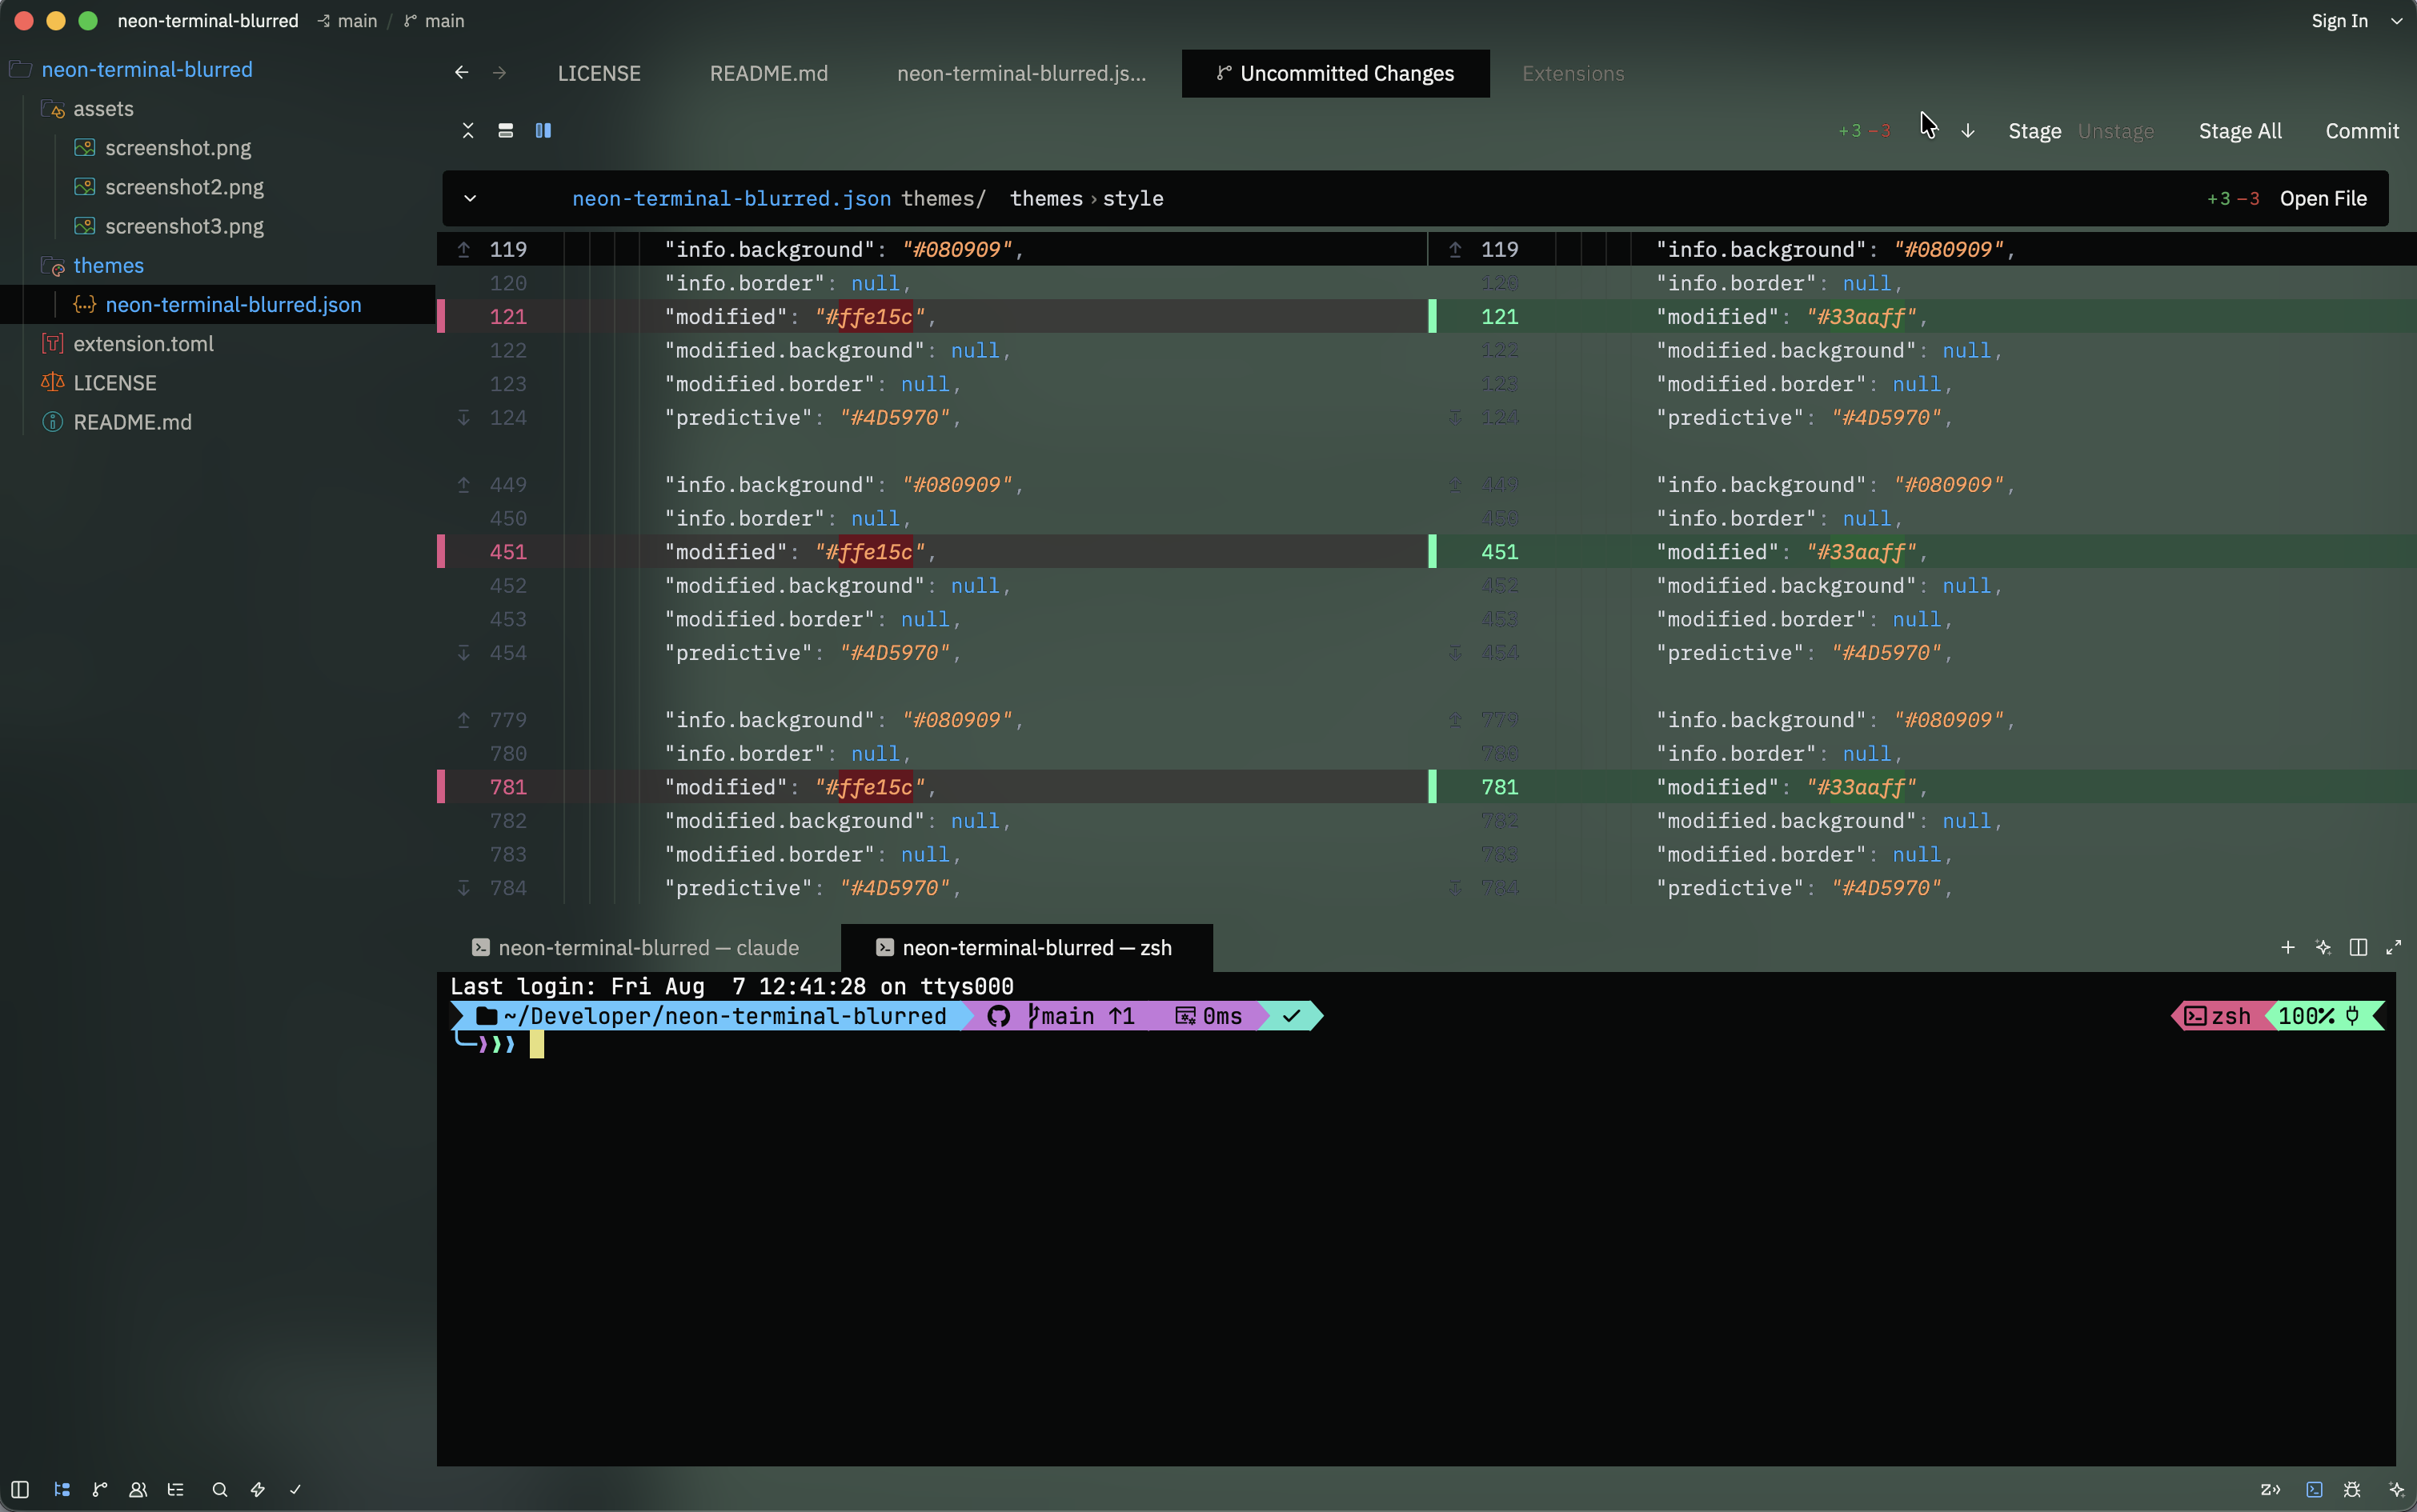Open the Collab panel people icon

138,1489
